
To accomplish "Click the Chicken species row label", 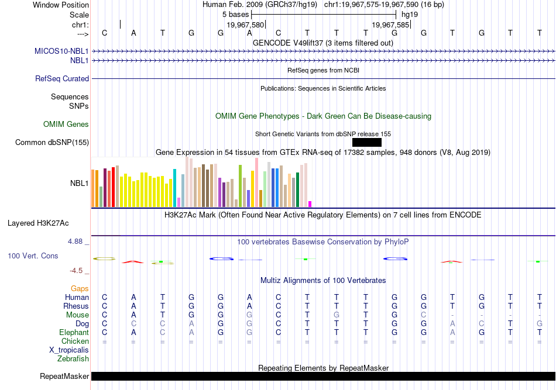I will click(75, 341).
